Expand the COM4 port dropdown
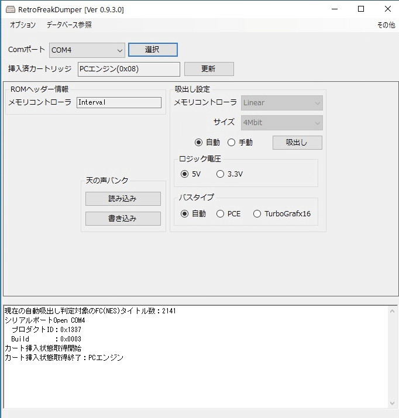This screenshot has height=418, width=399. 87,50
